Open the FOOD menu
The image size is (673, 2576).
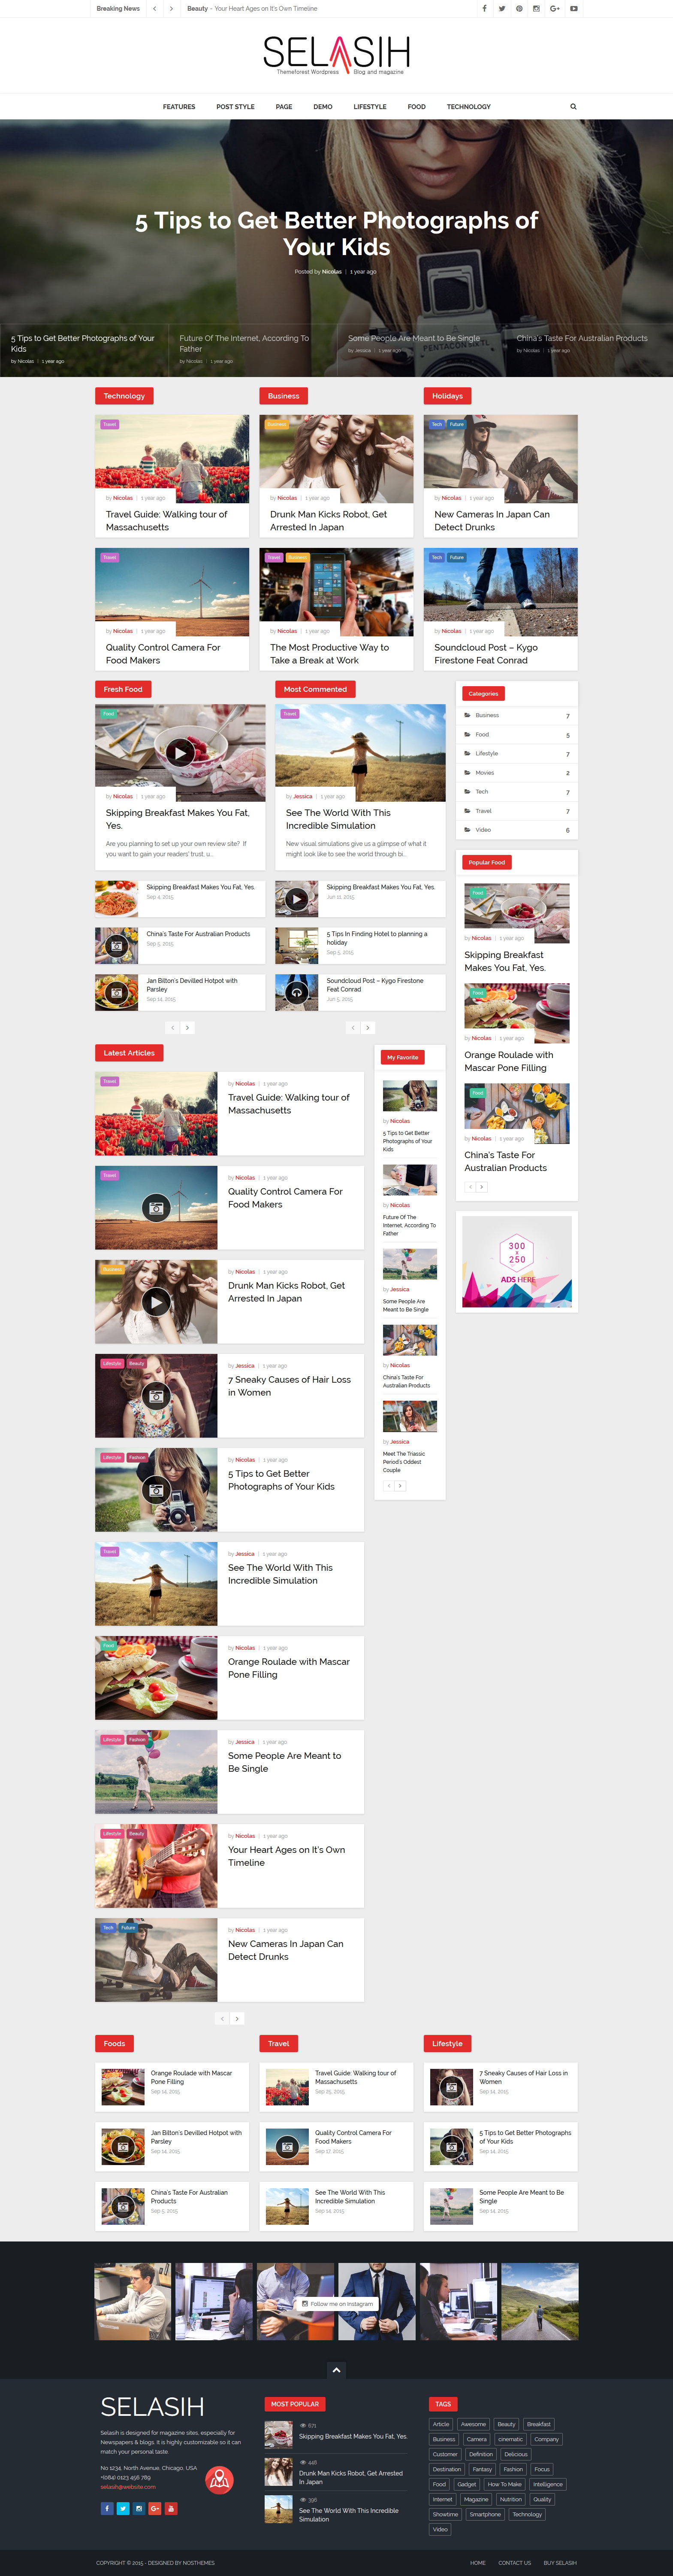click(x=416, y=106)
